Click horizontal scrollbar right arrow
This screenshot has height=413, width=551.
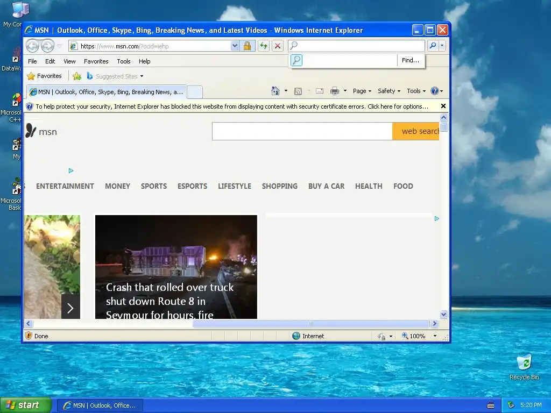[x=435, y=323]
